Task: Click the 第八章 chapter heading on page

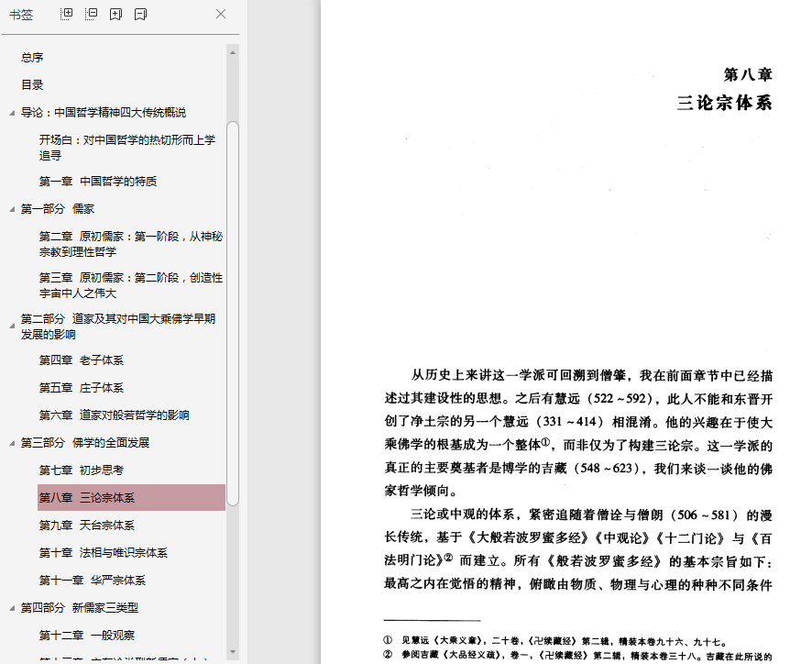Action: click(748, 74)
